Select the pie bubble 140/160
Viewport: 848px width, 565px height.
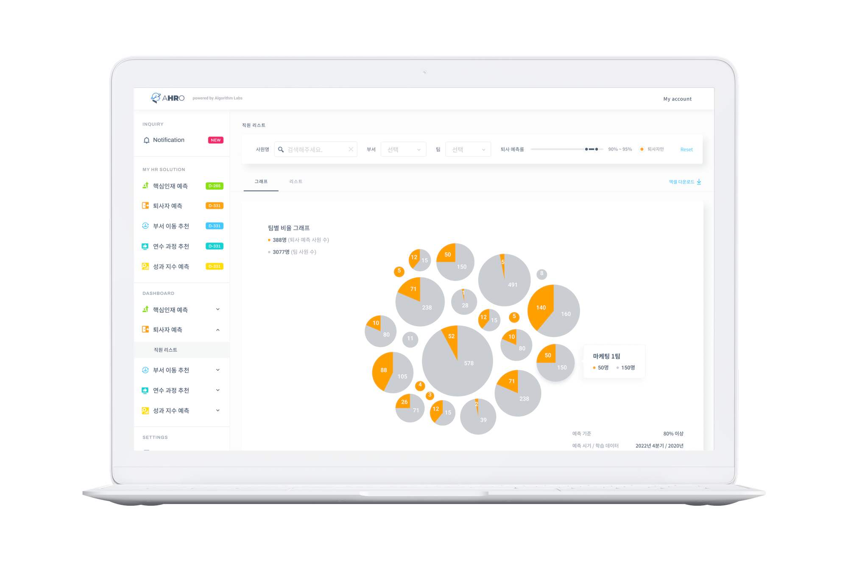click(x=554, y=311)
